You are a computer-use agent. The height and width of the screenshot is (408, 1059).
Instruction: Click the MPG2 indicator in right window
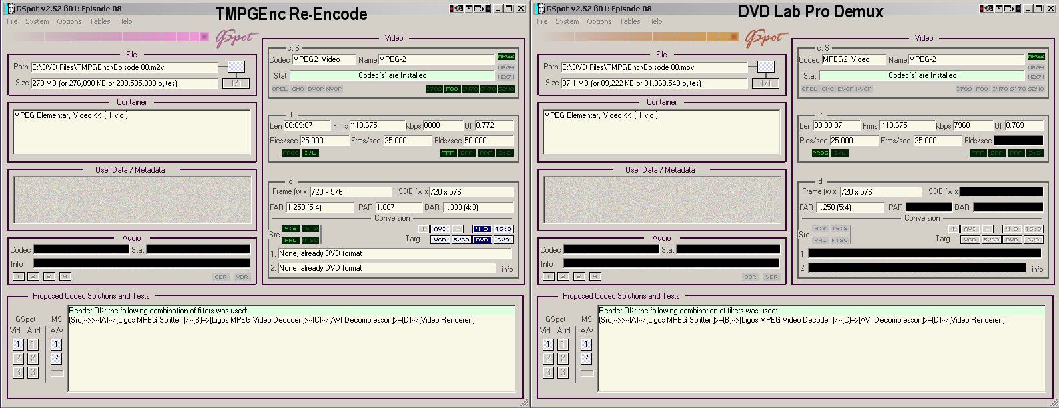(1036, 57)
